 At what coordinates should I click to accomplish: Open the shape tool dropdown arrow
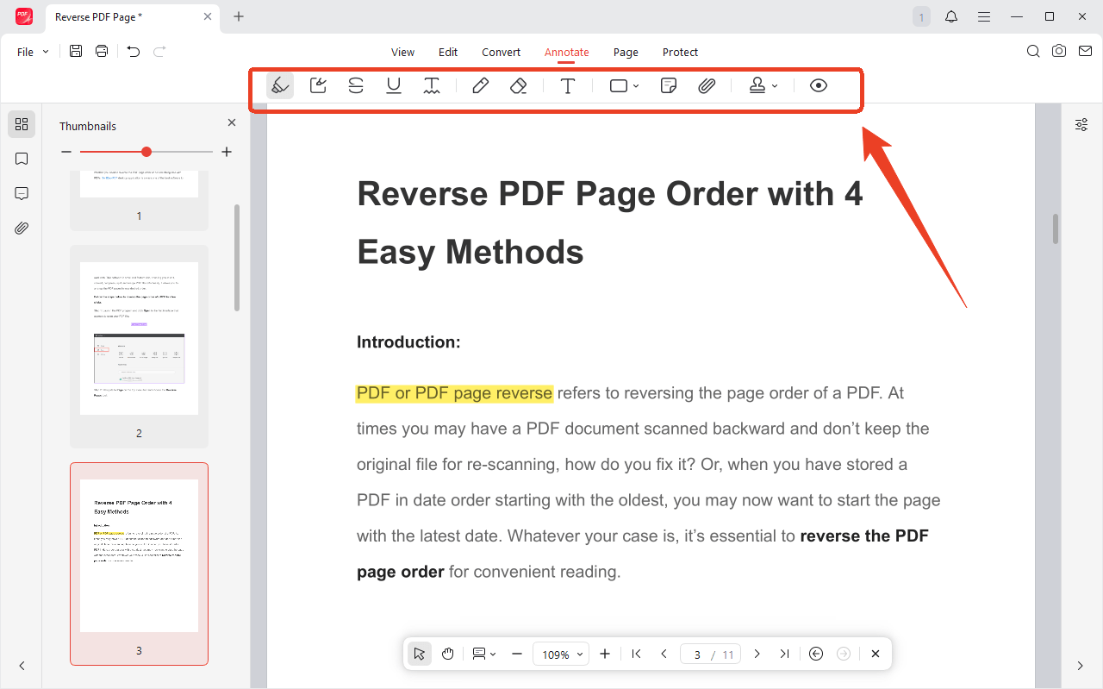tap(636, 86)
